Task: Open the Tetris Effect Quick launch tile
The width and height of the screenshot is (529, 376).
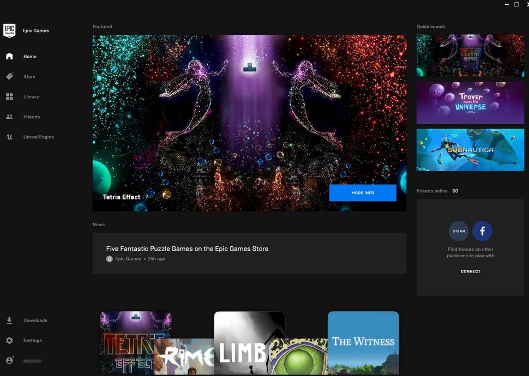Action: 470,55
